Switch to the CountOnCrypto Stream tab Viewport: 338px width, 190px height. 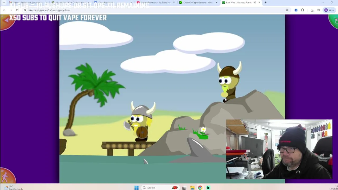(x=198, y=2)
